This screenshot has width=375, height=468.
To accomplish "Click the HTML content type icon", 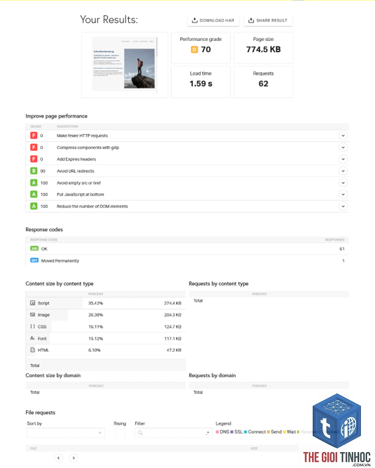I will point(32,350).
